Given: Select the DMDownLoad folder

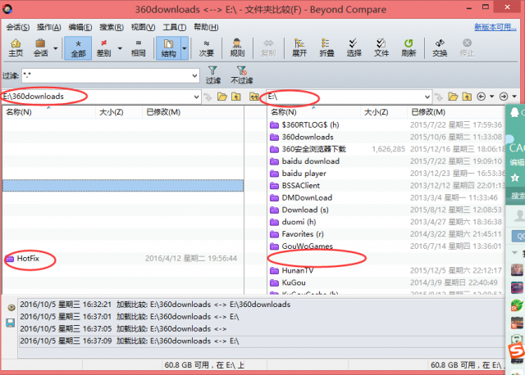Looking at the screenshot, I should tap(301, 197).
